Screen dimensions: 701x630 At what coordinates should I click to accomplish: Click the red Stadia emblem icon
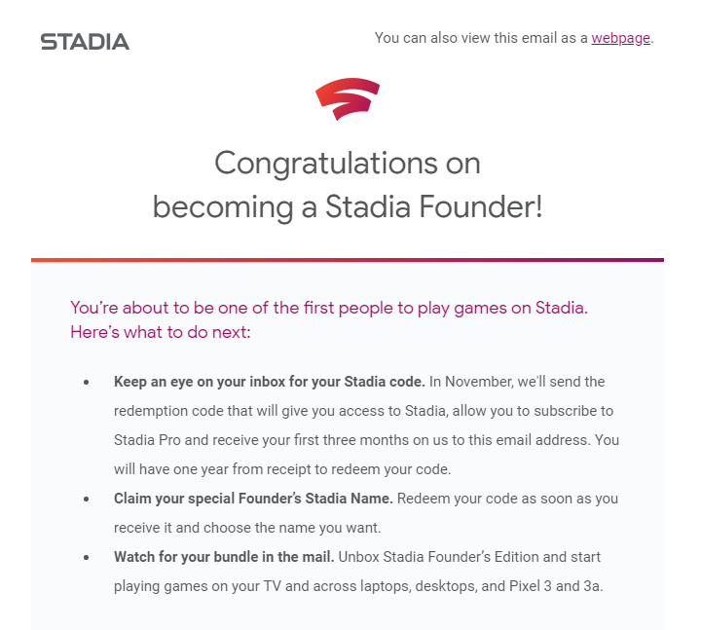pyautogui.click(x=348, y=99)
